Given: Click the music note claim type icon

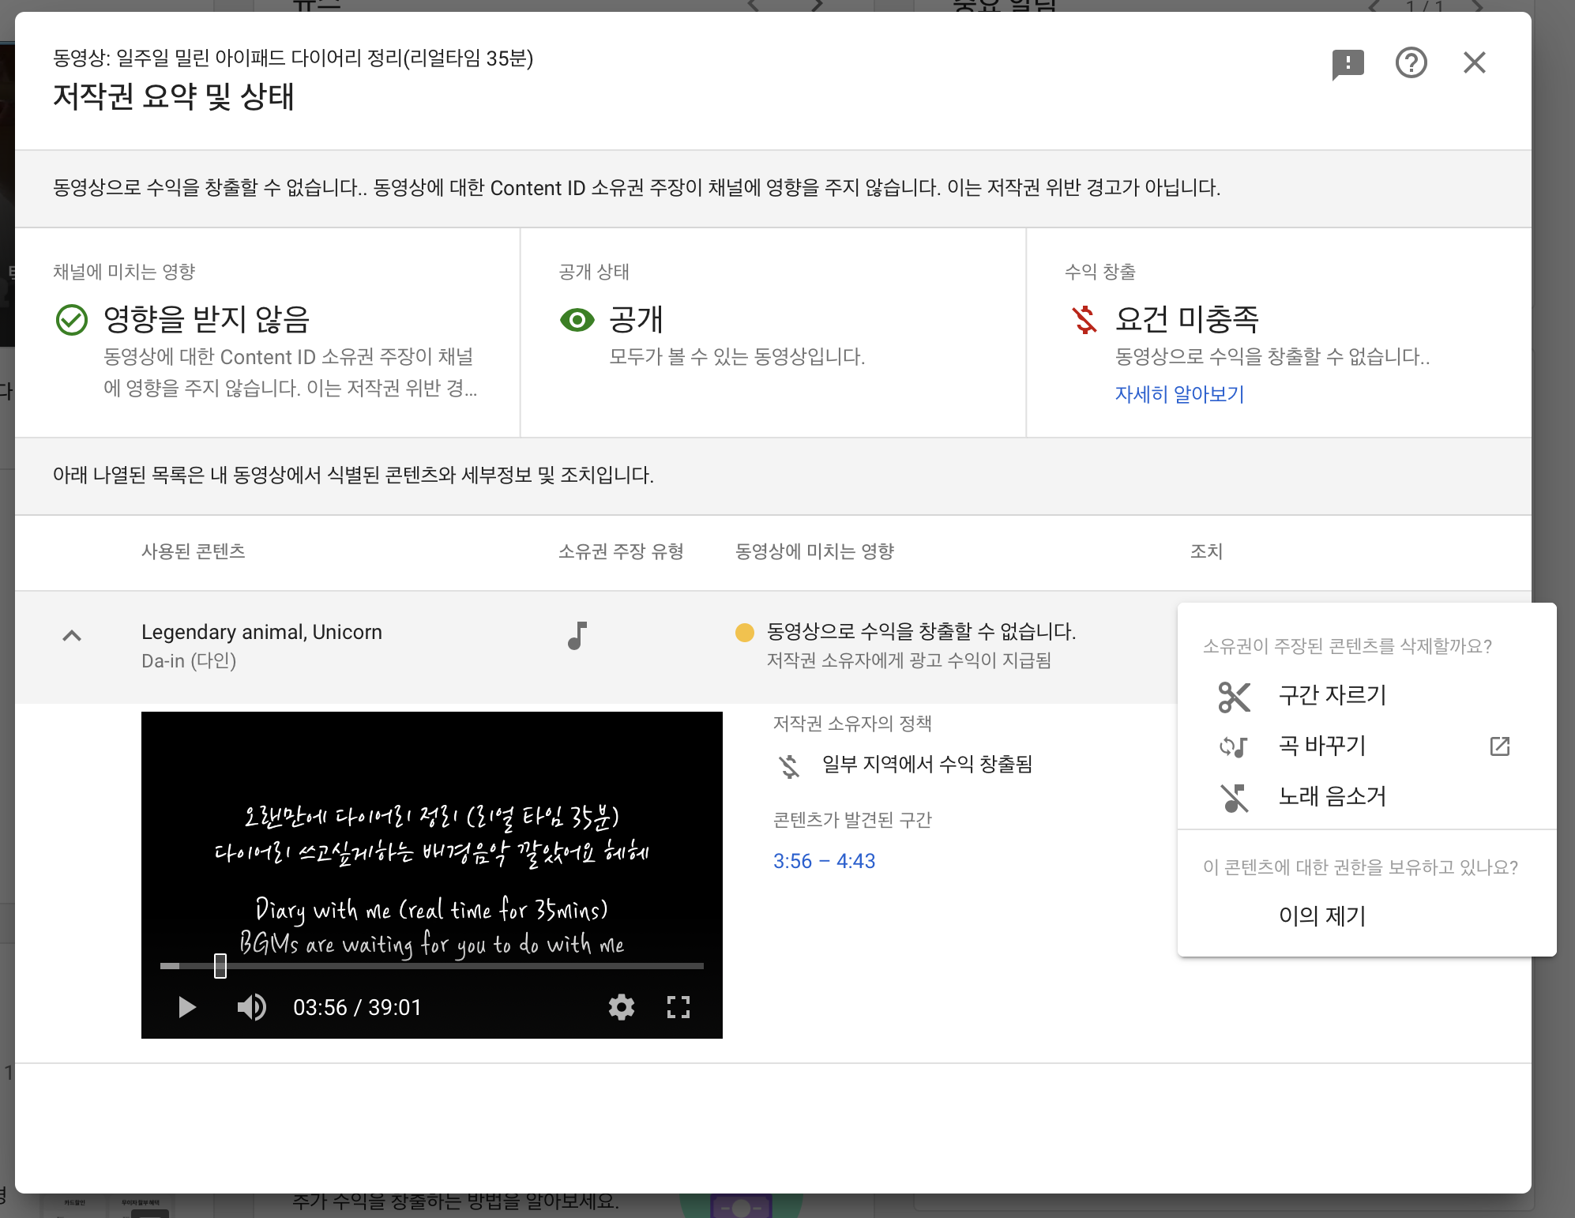Looking at the screenshot, I should (577, 636).
